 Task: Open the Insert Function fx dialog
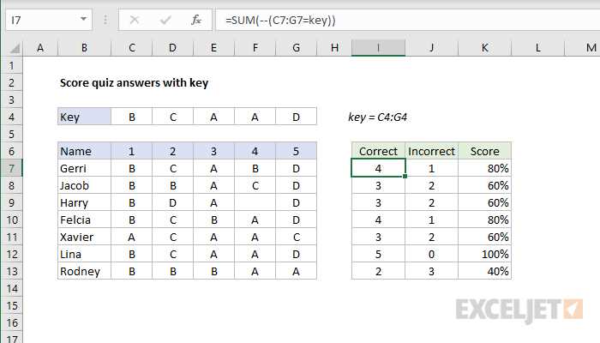point(196,20)
